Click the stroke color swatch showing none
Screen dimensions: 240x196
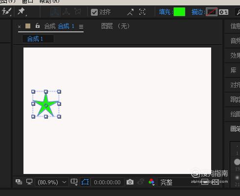212,12
